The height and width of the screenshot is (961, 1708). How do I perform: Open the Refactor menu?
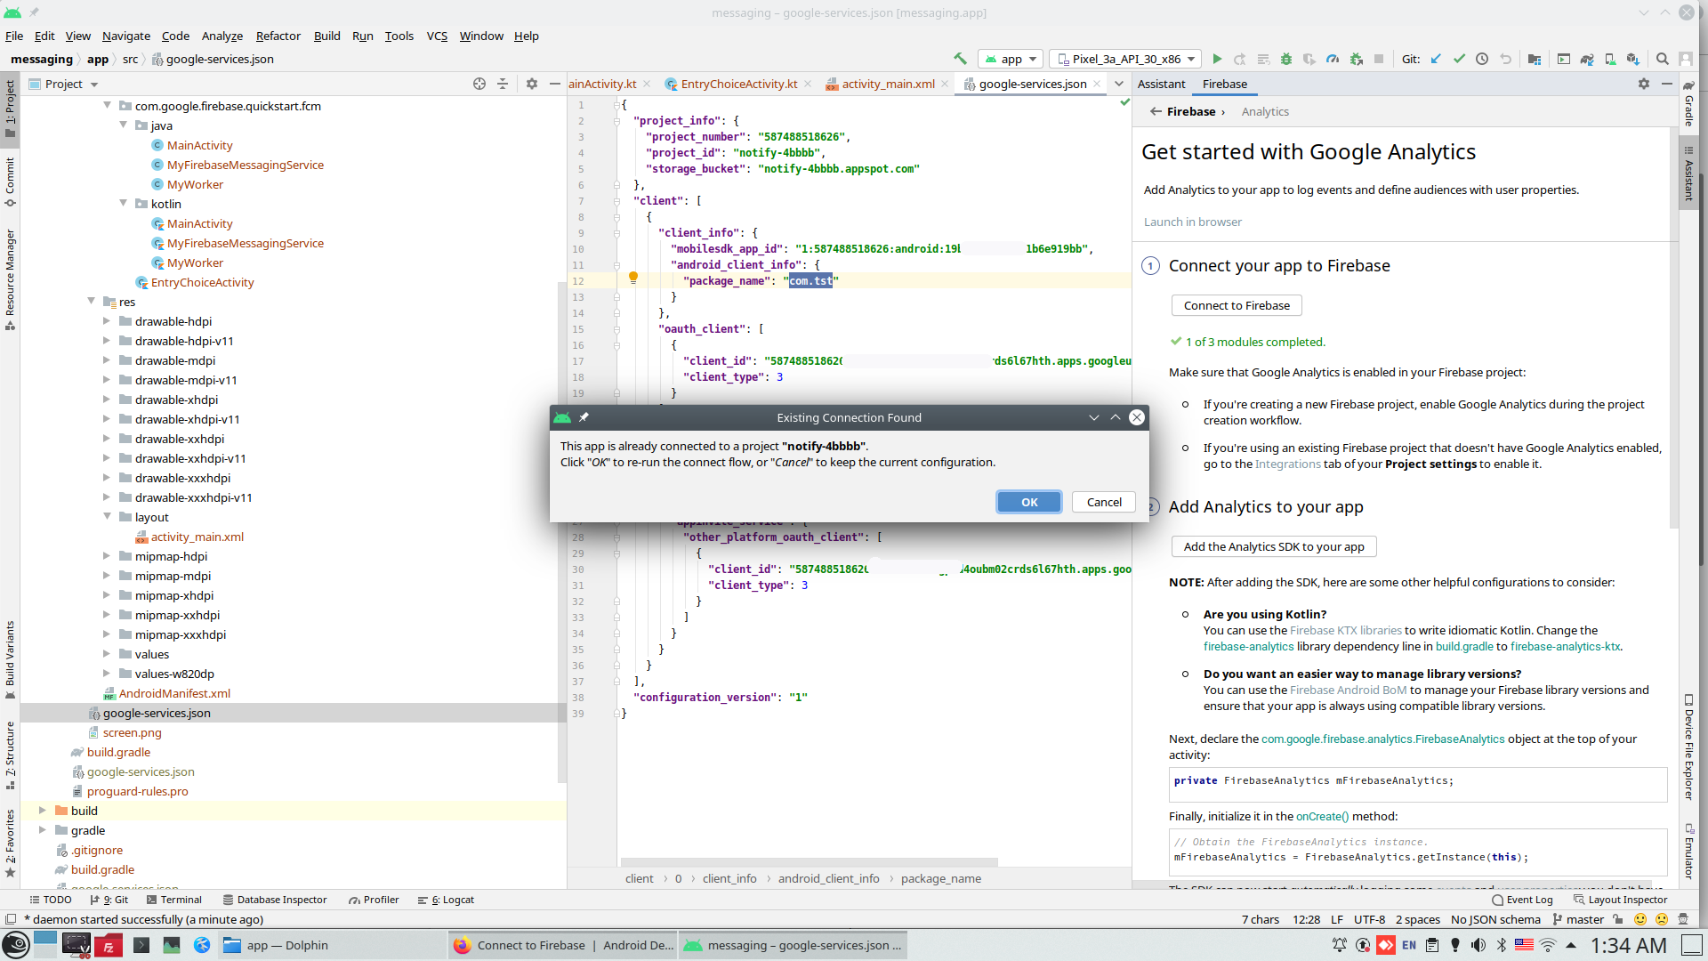point(278,36)
